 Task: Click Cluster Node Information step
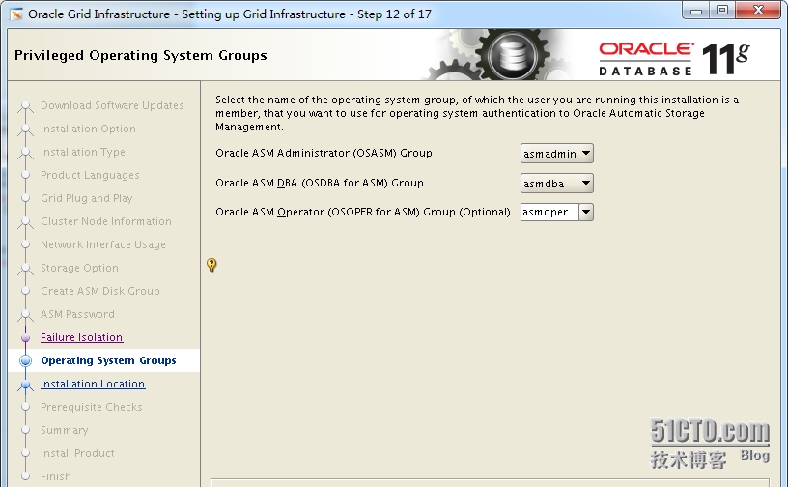pos(106,221)
